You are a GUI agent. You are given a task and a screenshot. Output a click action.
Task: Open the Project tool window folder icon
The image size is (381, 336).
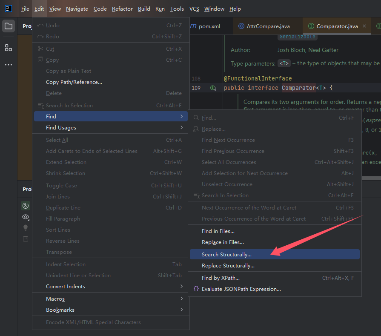(9, 26)
